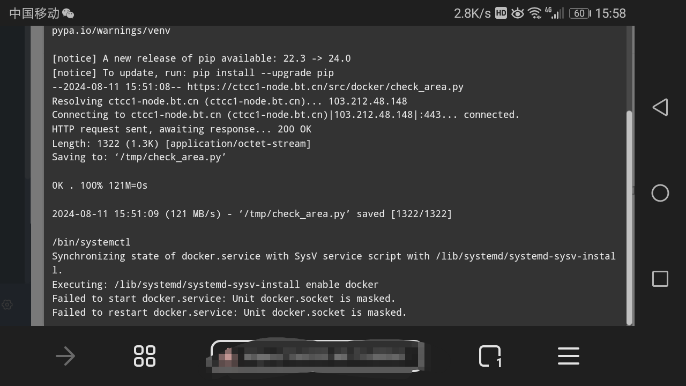Click the dimmed settings gear on left sidebar

(x=7, y=305)
